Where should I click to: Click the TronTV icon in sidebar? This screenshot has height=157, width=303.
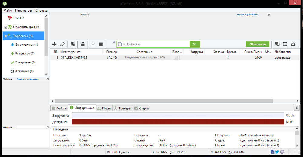click(x=10, y=18)
